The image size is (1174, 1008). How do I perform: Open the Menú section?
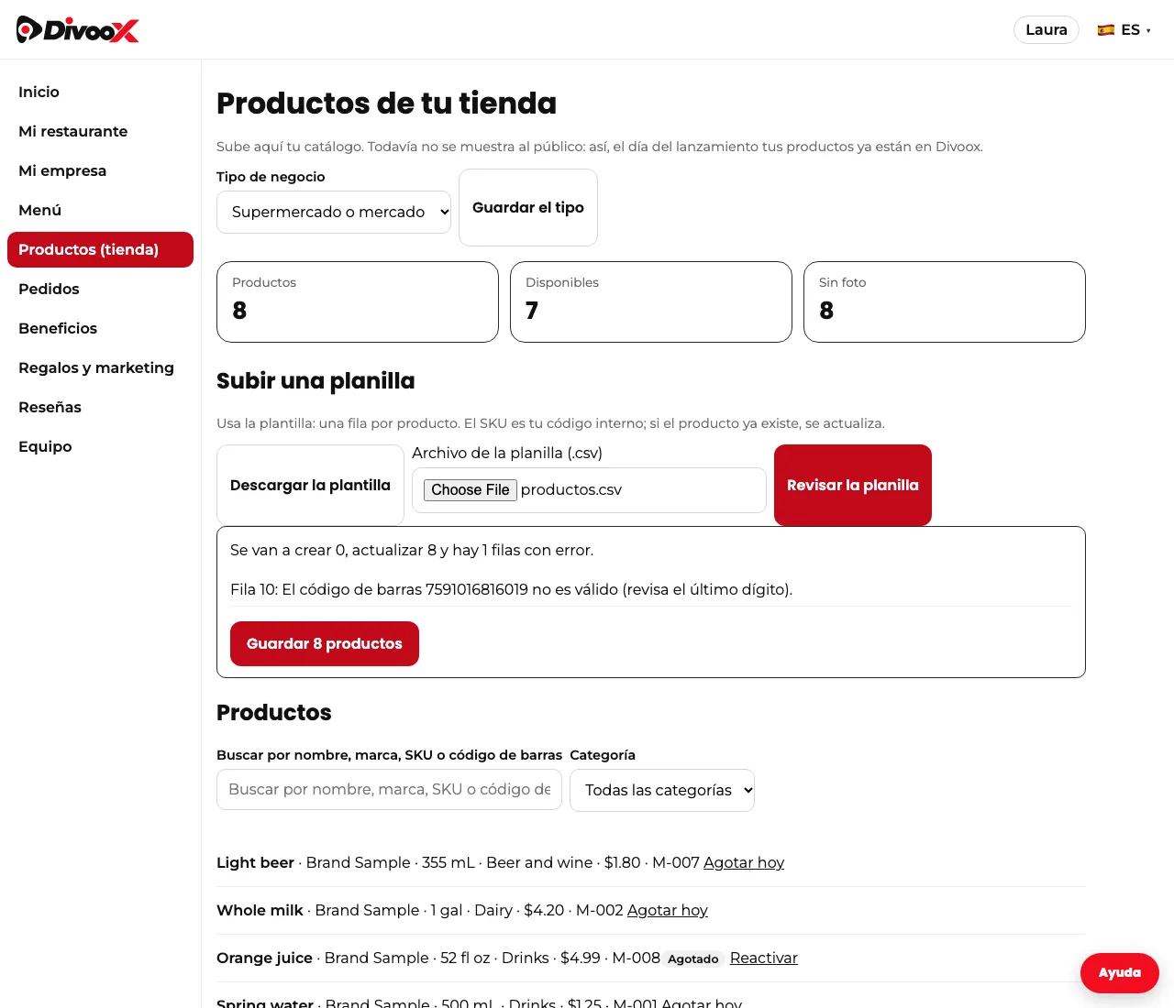100,210
